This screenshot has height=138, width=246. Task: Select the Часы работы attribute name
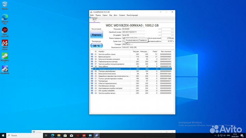point(103,66)
